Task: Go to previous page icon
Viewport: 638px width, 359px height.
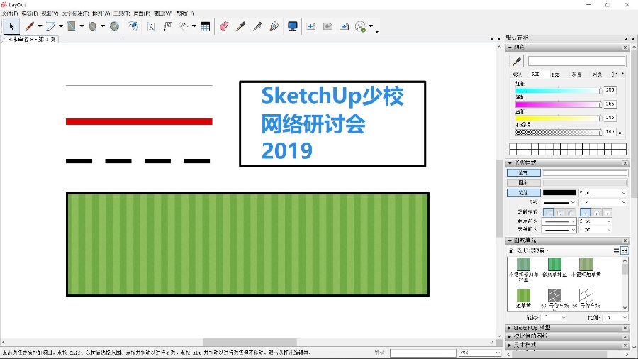Action: (328, 26)
